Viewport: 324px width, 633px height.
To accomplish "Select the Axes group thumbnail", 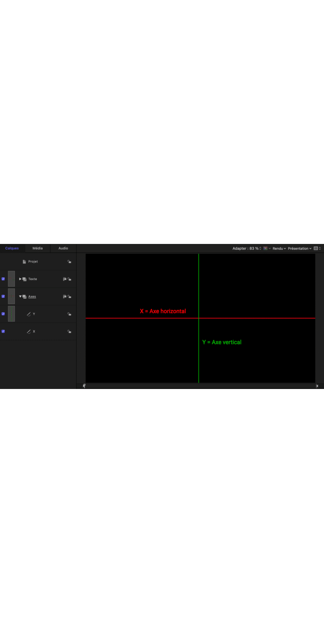I will pyautogui.click(x=11, y=296).
